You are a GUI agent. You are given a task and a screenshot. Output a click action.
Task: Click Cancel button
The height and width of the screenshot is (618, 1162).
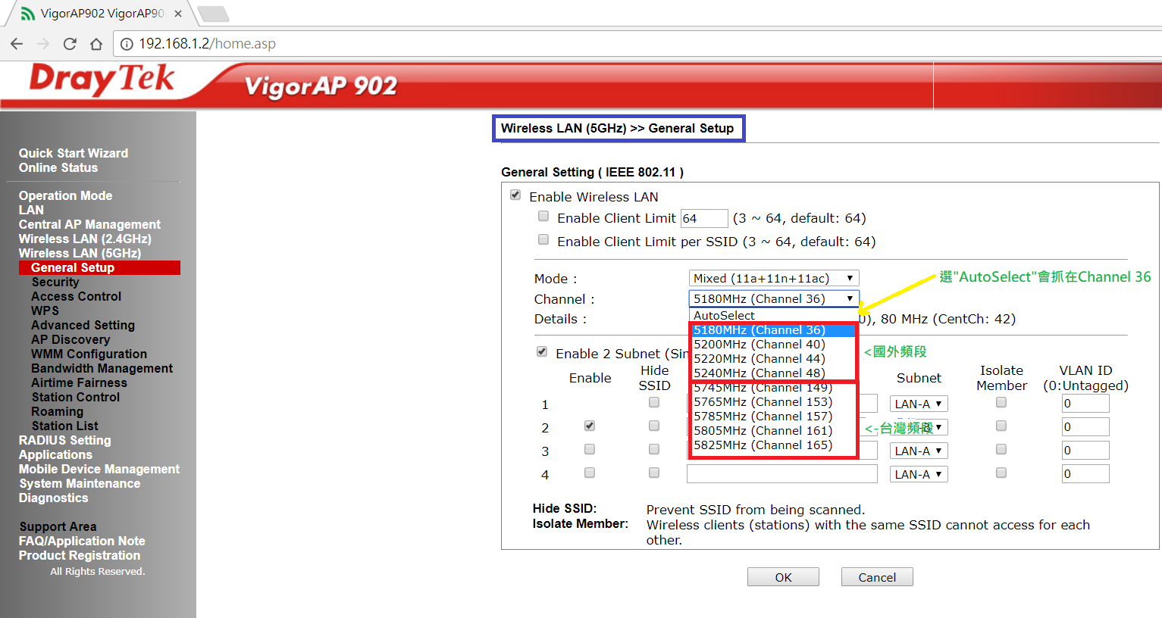pos(877,577)
